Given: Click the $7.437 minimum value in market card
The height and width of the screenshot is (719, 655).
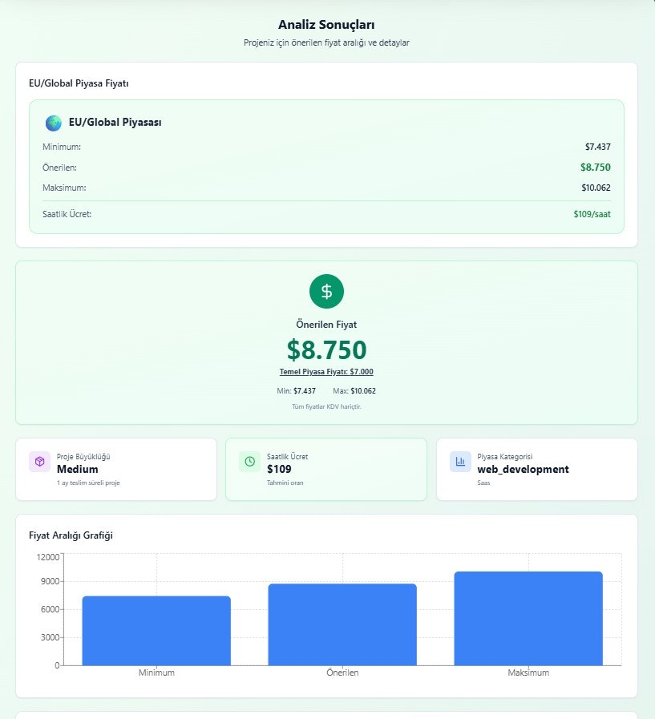Looking at the screenshot, I should pos(597,147).
